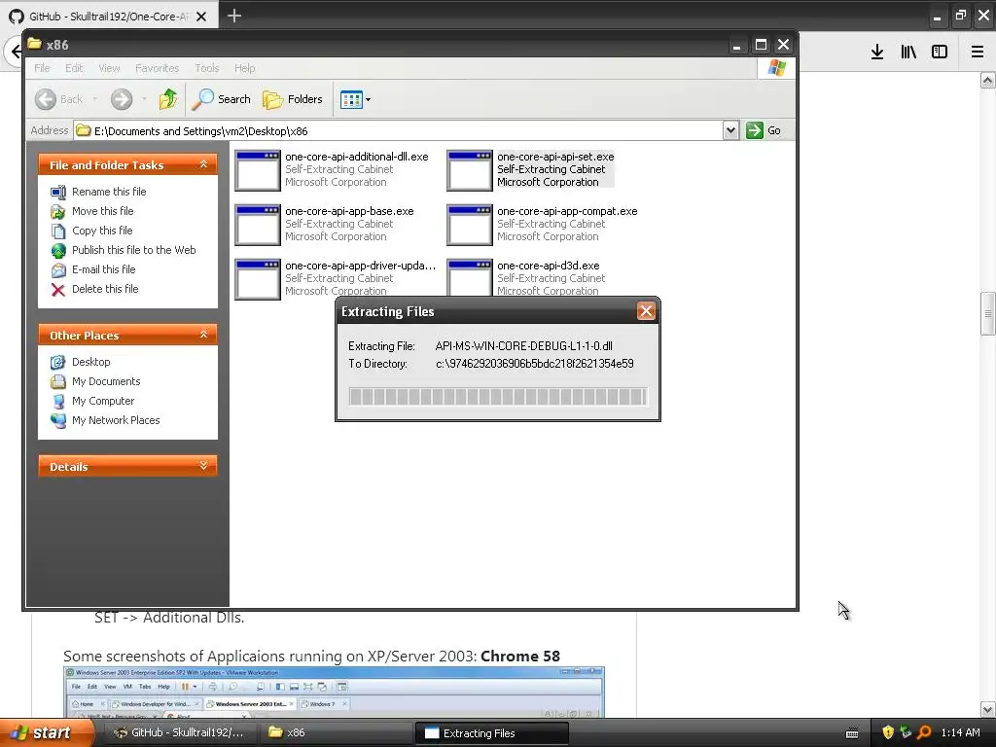This screenshot has height=747, width=996.
Task: Click the Address bar path field
Action: (398, 131)
